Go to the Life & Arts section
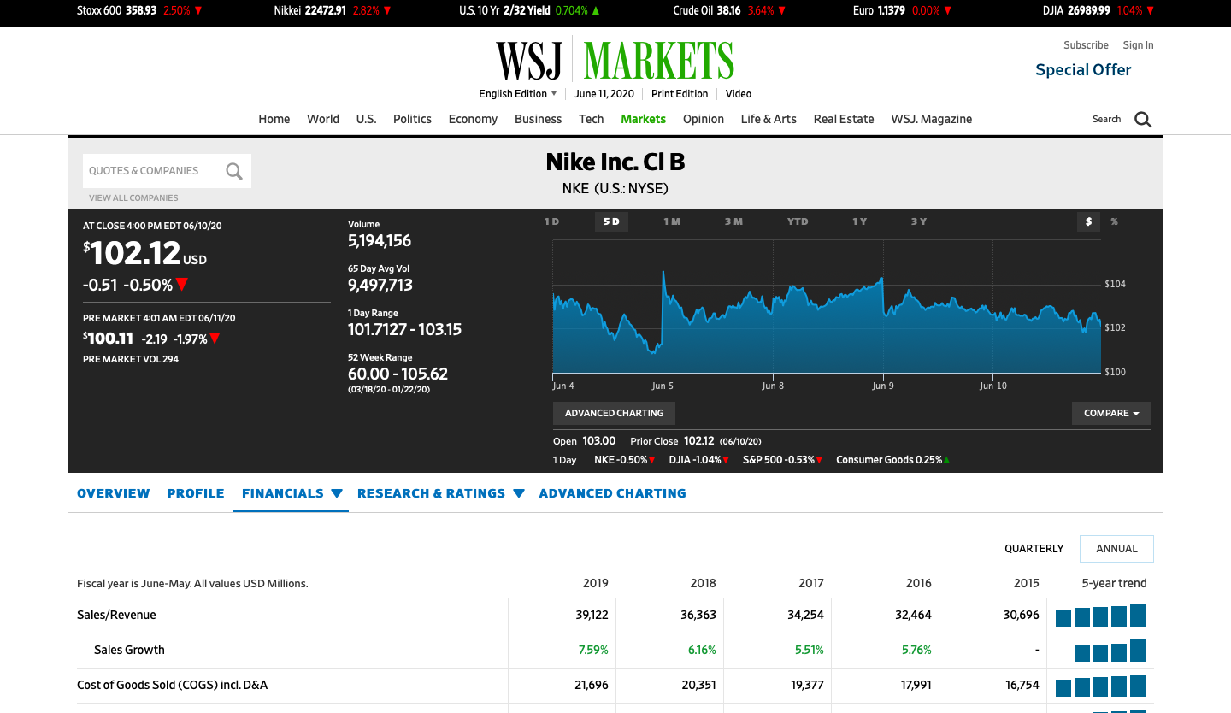The height and width of the screenshot is (713, 1231). [x=769, y=119]
